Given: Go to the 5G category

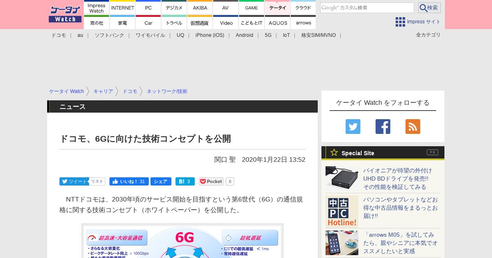Looking at the screenshot, I should click(268, 35).
